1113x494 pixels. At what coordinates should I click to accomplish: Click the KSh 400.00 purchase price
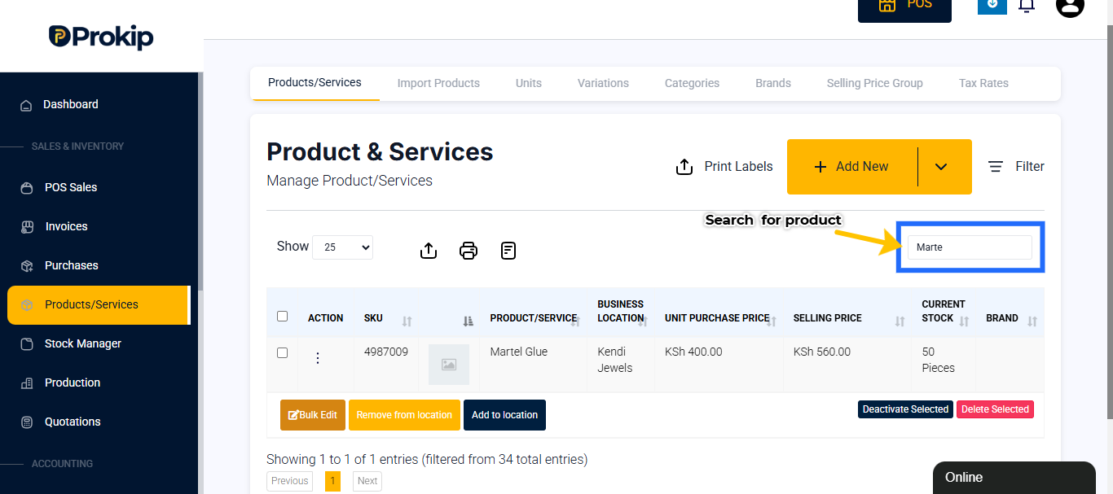click(693, 352)
